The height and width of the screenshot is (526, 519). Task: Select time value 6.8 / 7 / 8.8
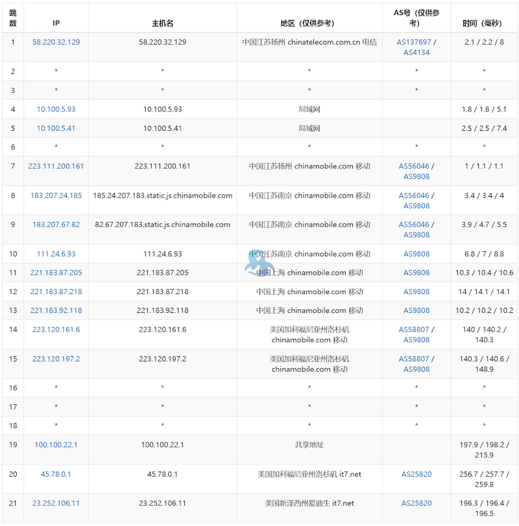484,254
